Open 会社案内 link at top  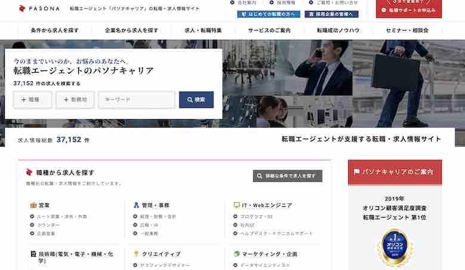click(x=244, y=2)
